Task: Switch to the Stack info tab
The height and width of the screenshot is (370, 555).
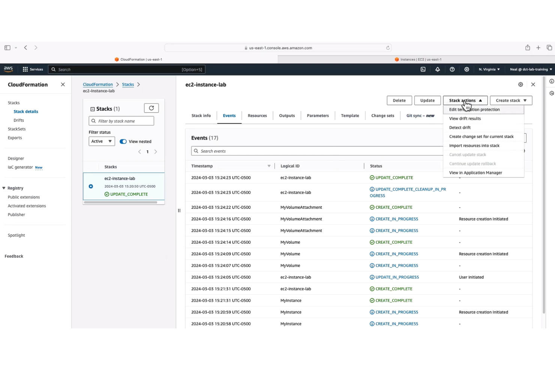Action: pyautogui.click(x=201, y=116)
